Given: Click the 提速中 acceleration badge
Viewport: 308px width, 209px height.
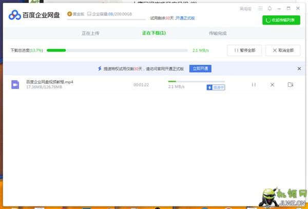Looking at the screenshot, I should (216, 87).
